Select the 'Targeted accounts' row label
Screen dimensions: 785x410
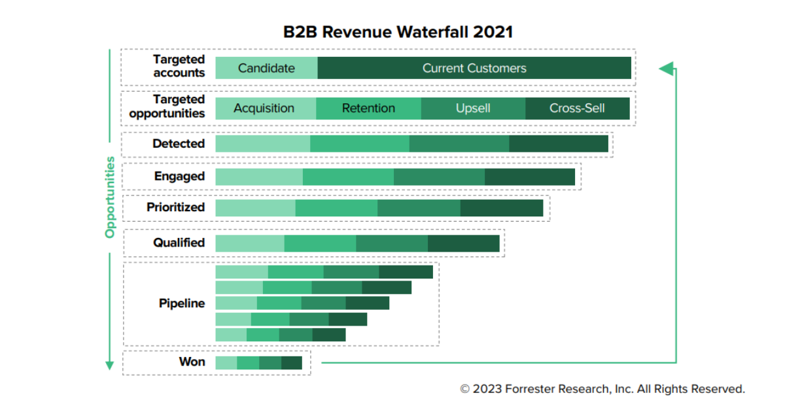(179, 66)
